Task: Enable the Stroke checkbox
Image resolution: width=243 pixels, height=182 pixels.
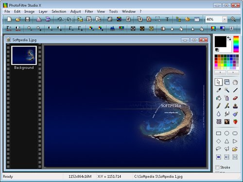Action: (217, 167)
